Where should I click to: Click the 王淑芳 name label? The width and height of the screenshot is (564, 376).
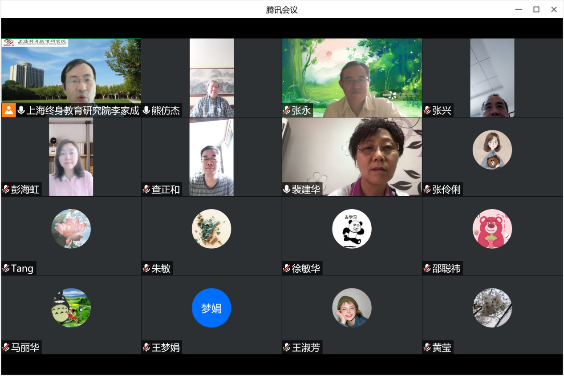pos(306,348)
